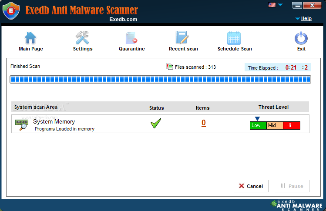Click the System Memory scan icon
The height and width of the screenshot is (211, 326).
(22, 124)
